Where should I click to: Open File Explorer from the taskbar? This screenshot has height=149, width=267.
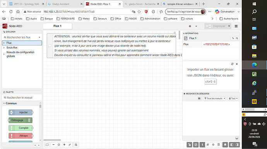click(x=254, y=56)
